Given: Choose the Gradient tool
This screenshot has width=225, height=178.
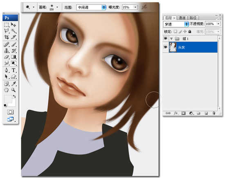Looking at the screenshot, I should tap(13, 57).
